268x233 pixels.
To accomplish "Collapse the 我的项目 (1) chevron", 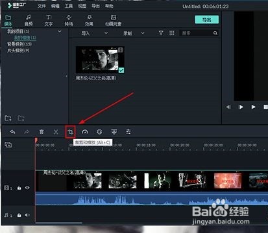I will click(x=60, y=32).
